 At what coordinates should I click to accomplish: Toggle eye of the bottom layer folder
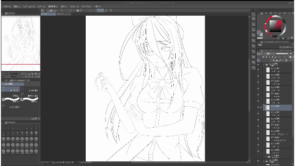point(258,161)
